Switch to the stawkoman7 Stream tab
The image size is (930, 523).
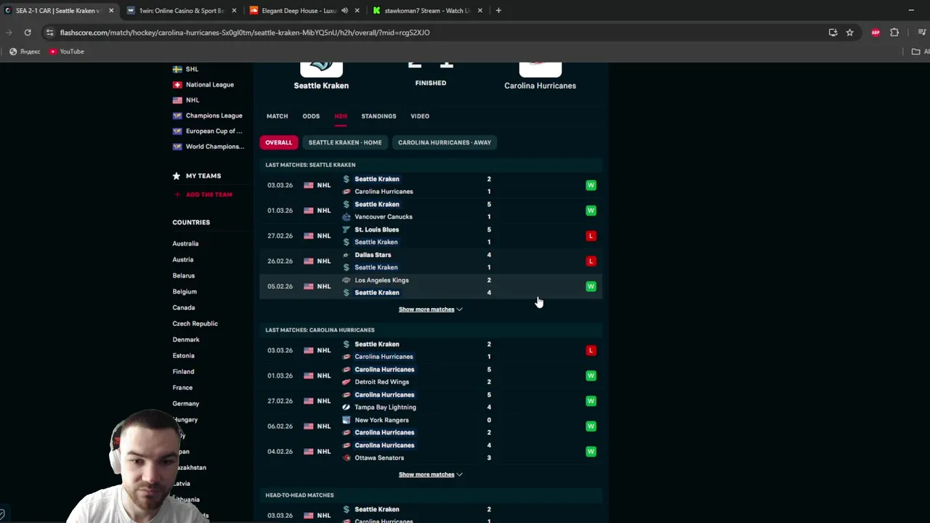click(427, 10)
